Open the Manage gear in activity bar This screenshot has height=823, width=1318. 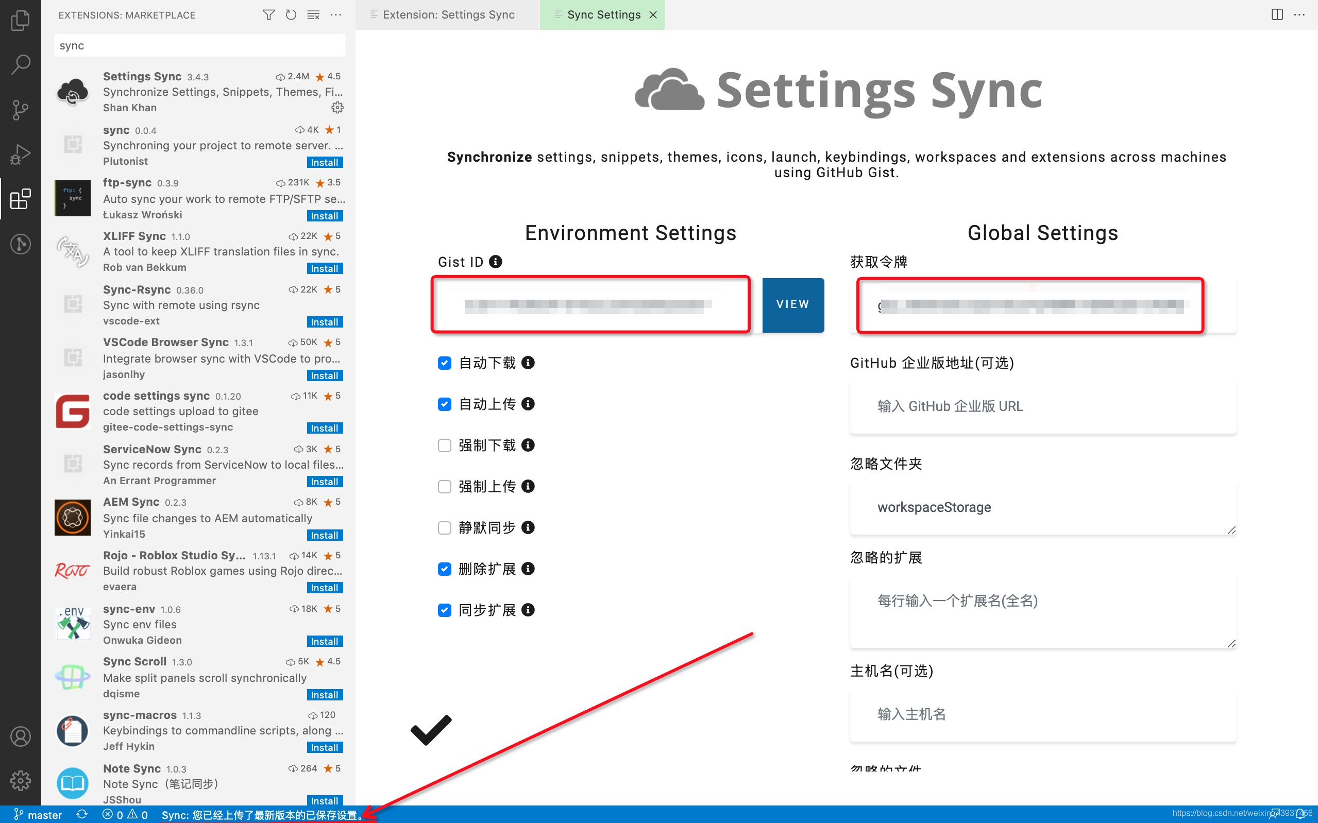coord(20,781)
